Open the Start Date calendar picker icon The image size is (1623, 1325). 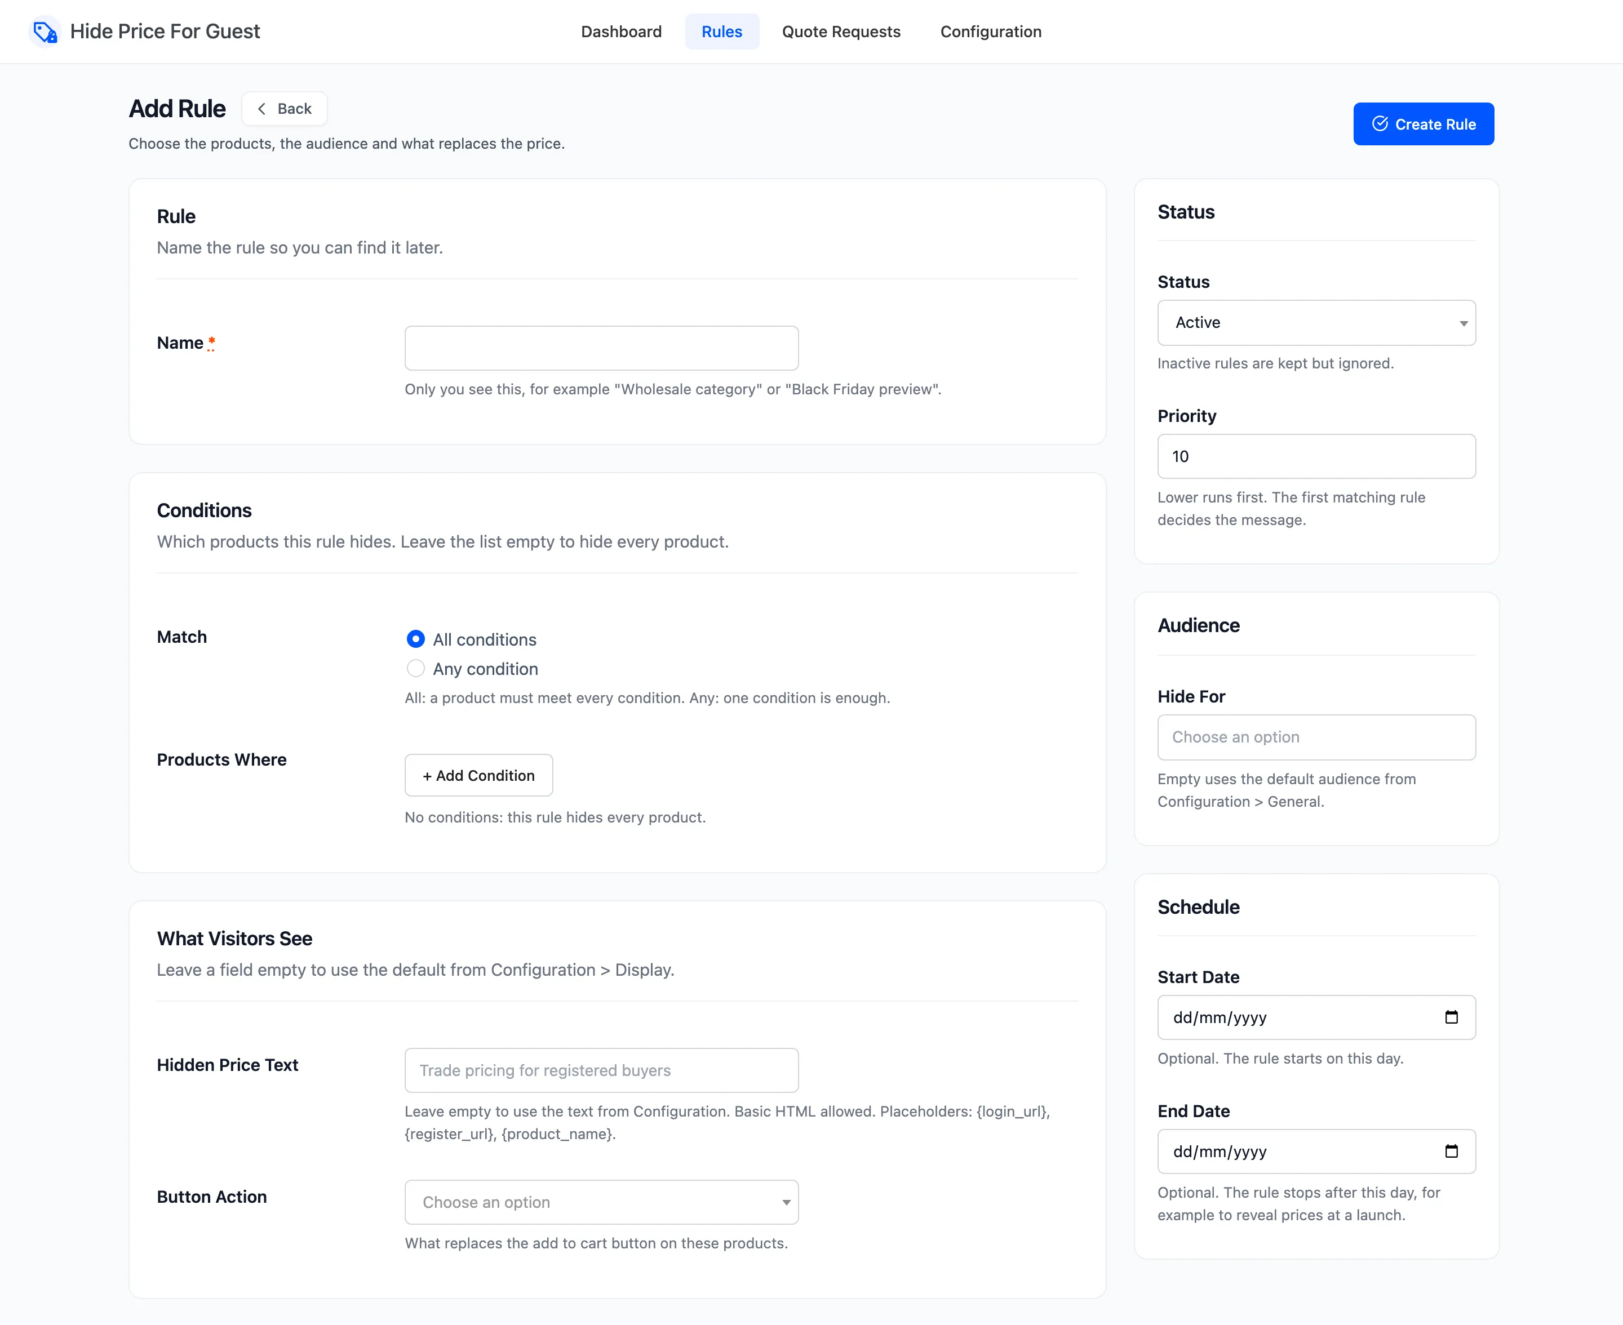1451,1017
